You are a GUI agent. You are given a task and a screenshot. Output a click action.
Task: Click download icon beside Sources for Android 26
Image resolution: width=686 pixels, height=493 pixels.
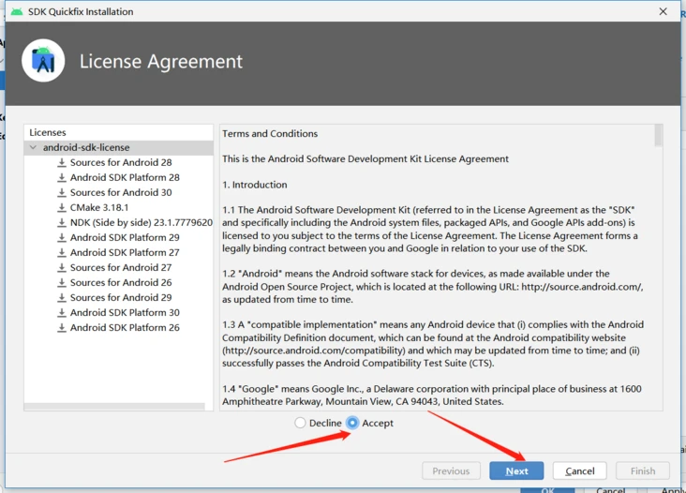pos(62,282)
